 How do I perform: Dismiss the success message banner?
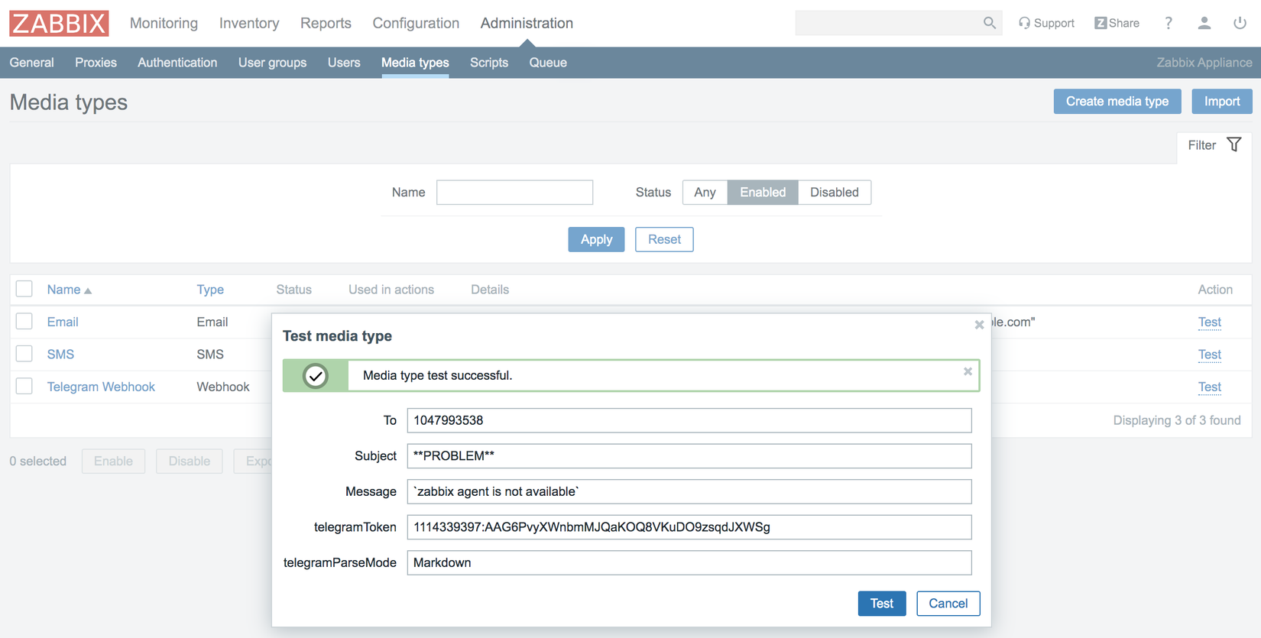968,371
